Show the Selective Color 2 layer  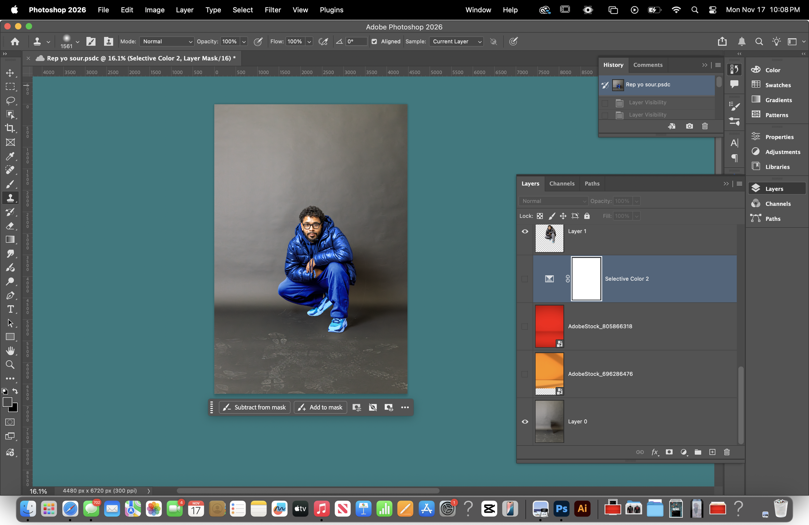(x=525, y=279)
